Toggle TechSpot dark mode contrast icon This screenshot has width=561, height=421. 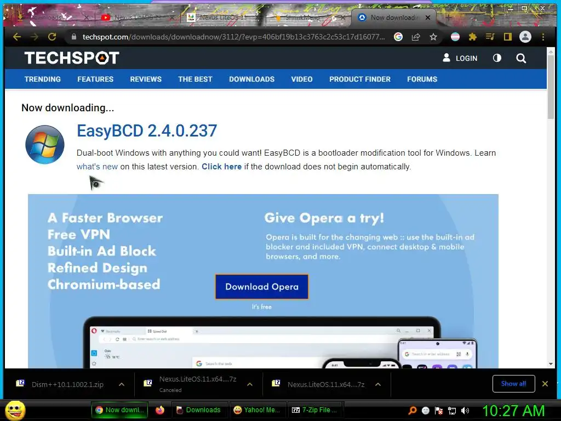(x=497, y=58)
